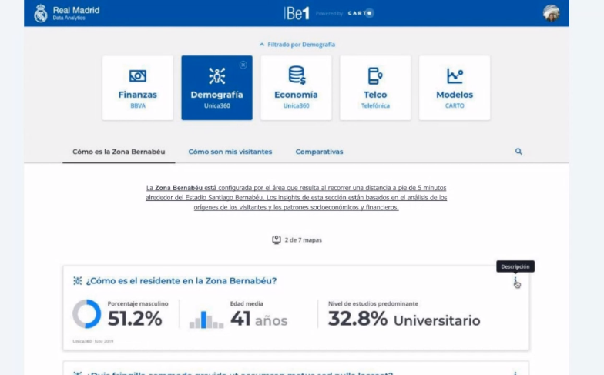The width and height of the screenshot is (604, 375).
Task: Click the Unica360 Nov 2019 source note
Action: point(92,341)
